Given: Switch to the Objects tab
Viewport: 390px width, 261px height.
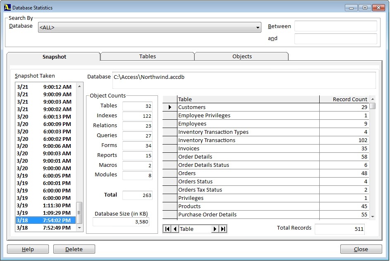Looking at the screenshot, I should click(242, 57).
